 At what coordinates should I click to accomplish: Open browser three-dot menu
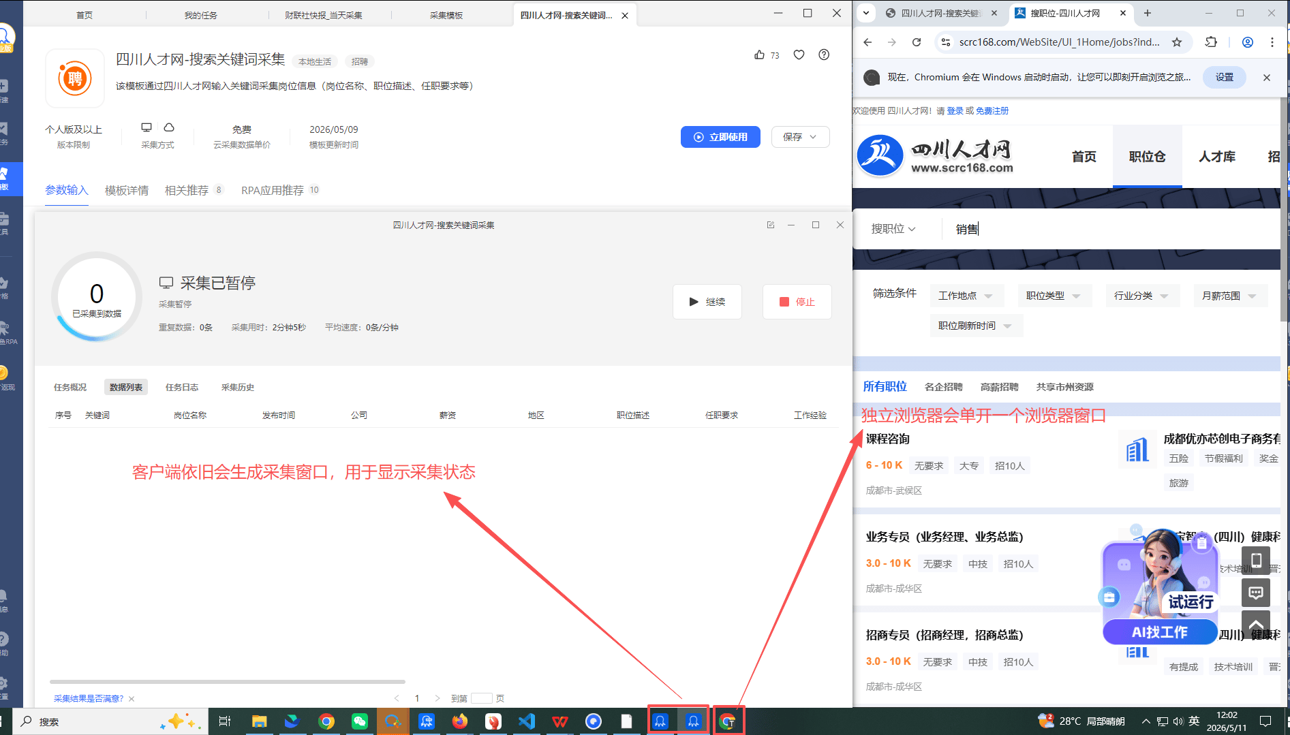pyautogui.click(x=1272, y=42)
